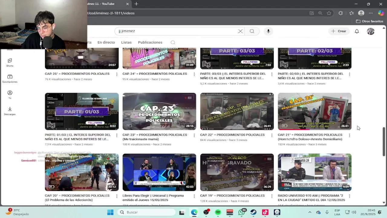Open Edge browser profile icon
The image size is (387, 218).
tap(361, 13)
